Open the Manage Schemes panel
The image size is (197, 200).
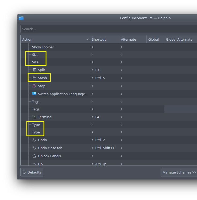pyautogui.click(x=179, y=172)
